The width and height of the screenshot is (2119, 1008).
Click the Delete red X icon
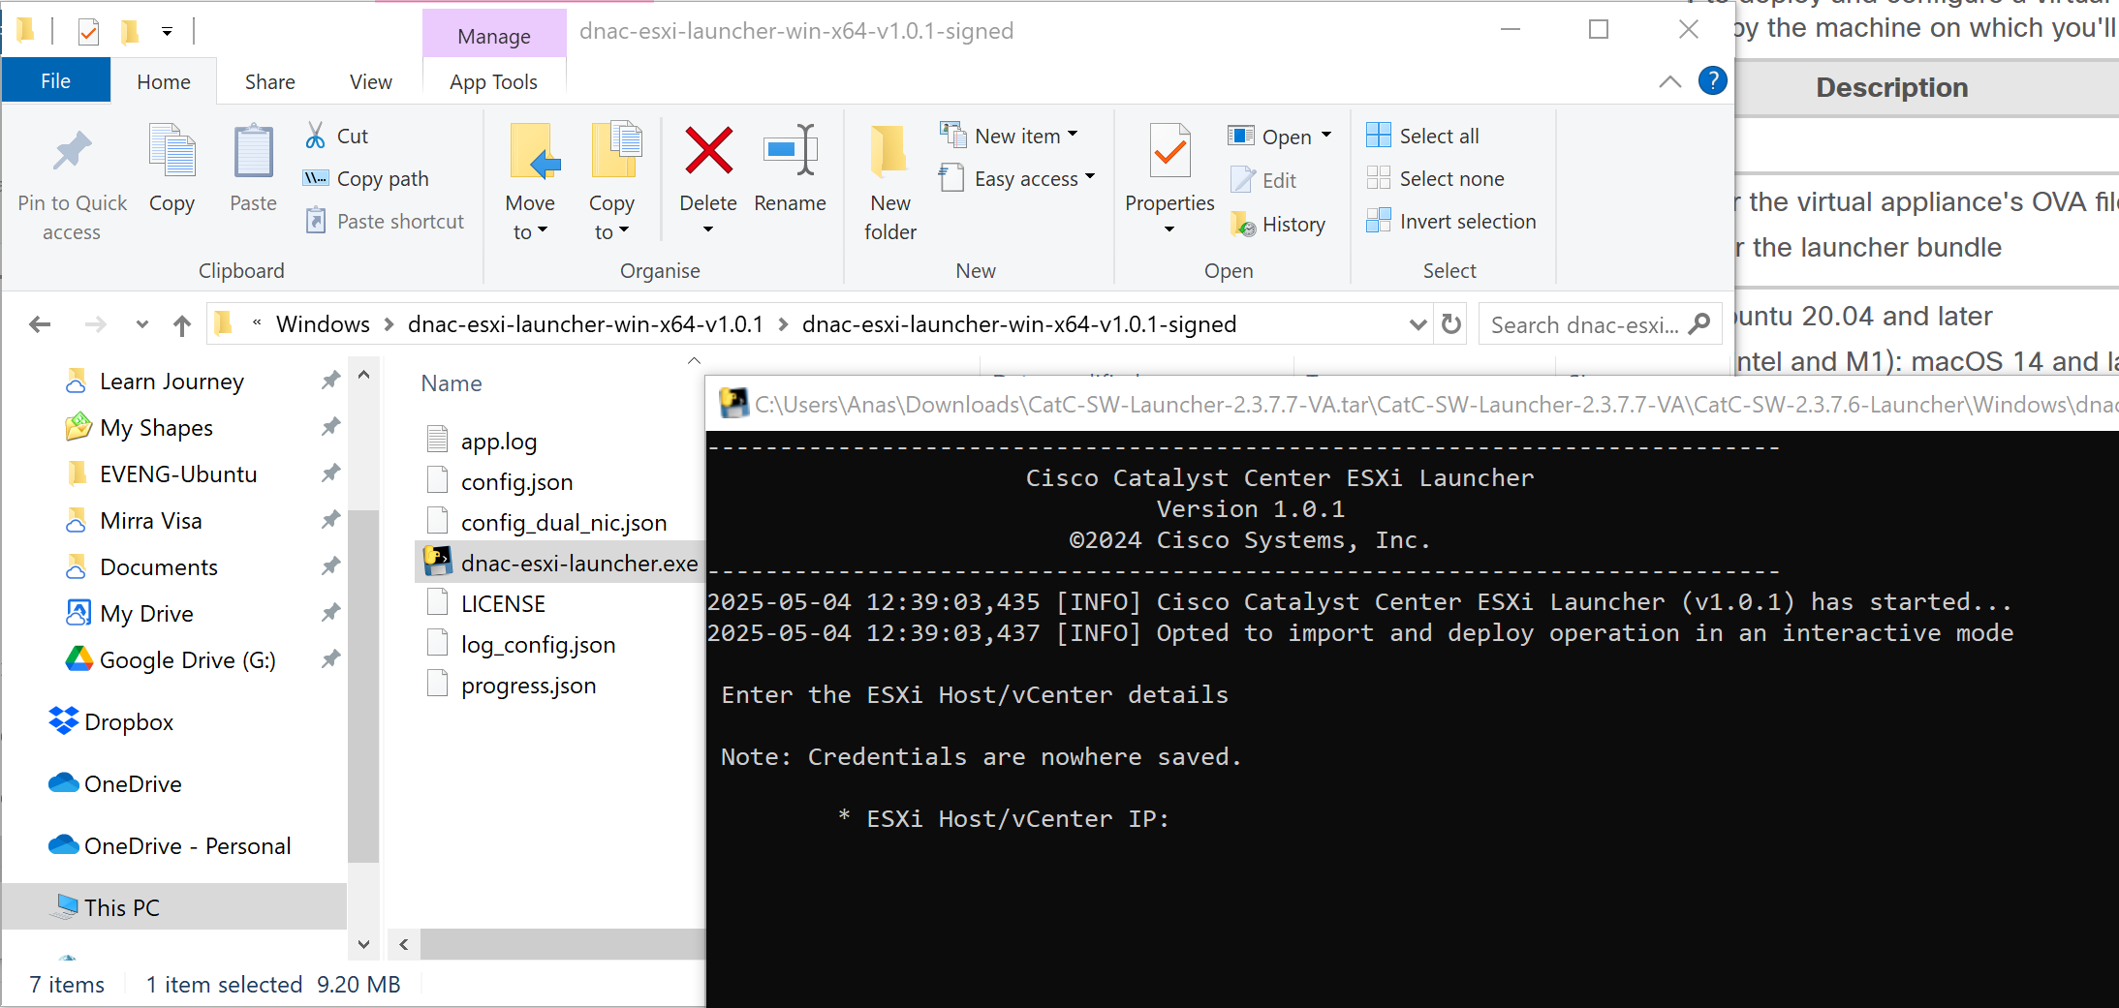point(708,152)
